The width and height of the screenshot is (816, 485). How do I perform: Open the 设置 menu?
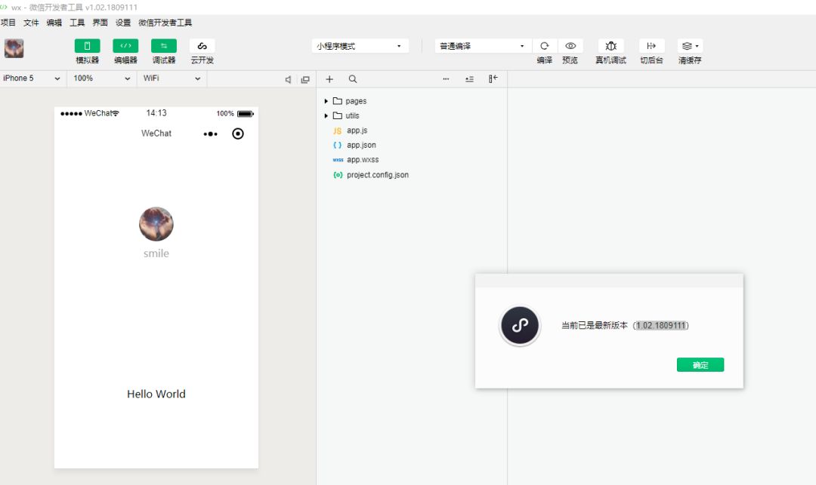coord(123,23)
